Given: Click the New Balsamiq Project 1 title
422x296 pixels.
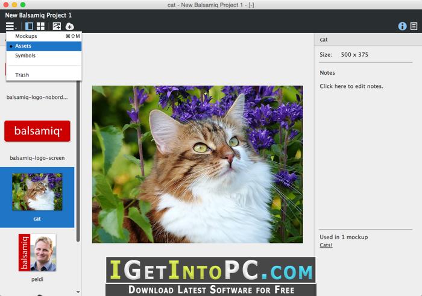Looking at the screenshot, I should point(38,15).
